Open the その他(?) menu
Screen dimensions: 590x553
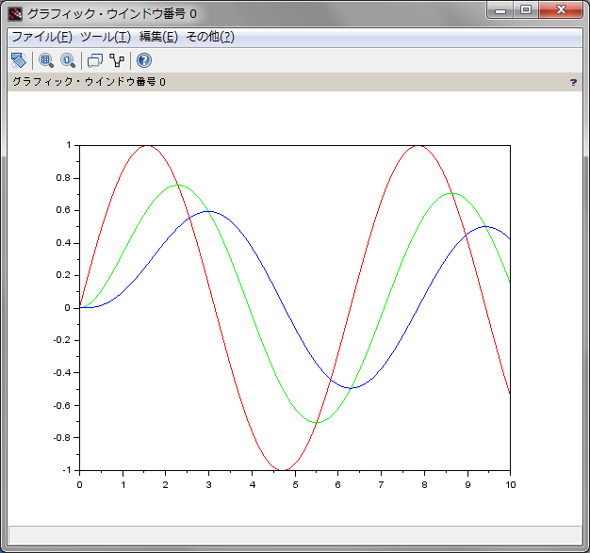pos(209,37)
